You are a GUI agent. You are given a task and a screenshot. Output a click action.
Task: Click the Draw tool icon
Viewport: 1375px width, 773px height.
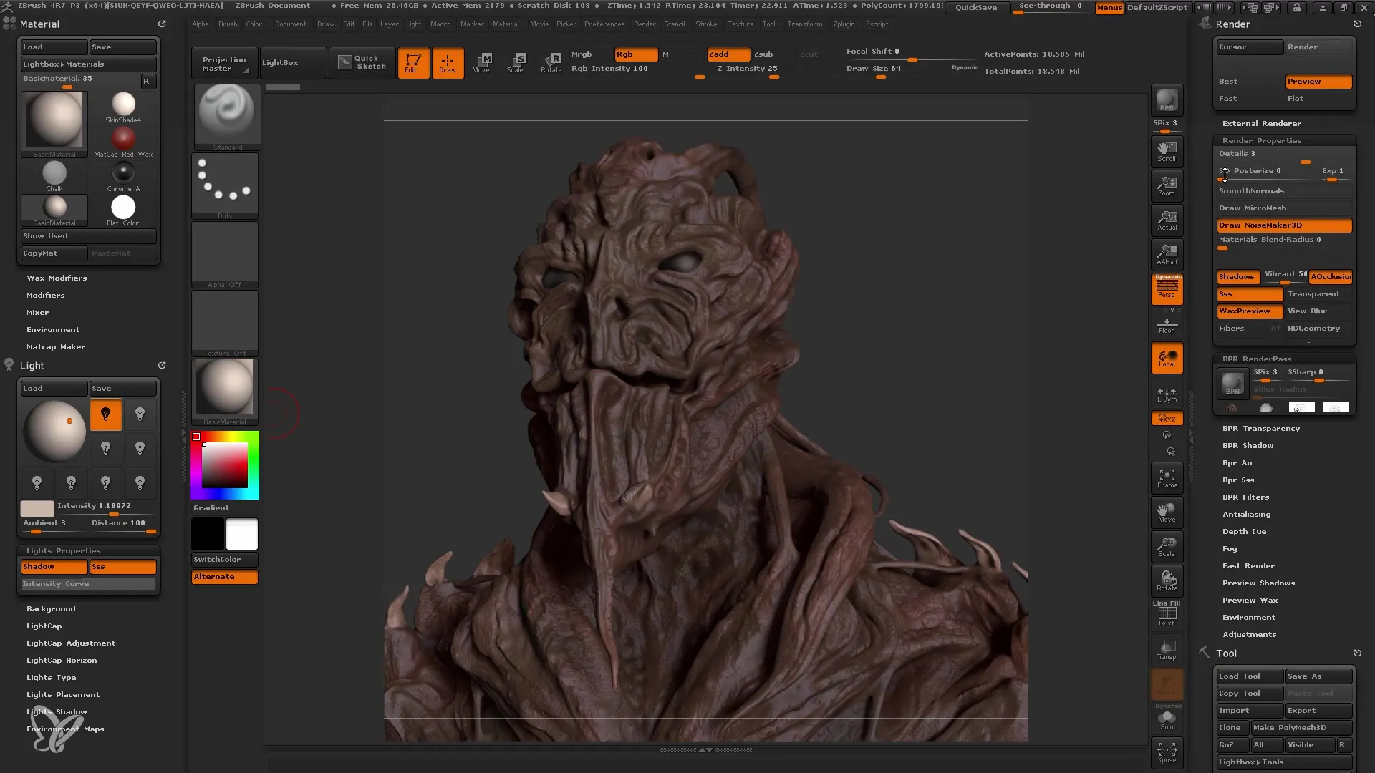(x=447, y=62)
